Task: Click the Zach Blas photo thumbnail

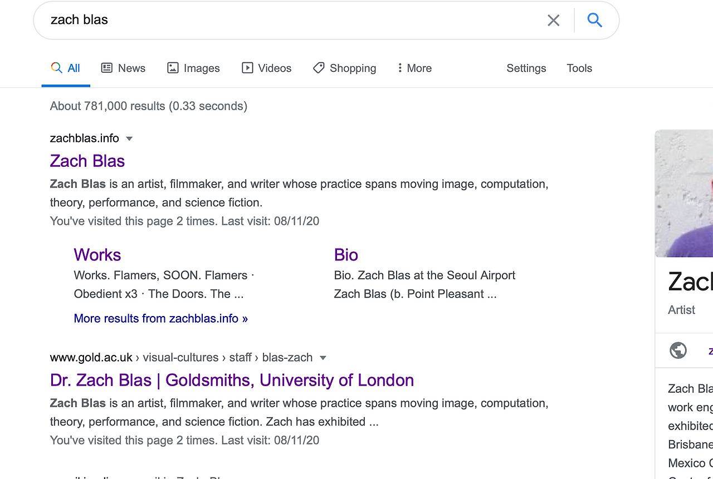Action: coord(685,194)
